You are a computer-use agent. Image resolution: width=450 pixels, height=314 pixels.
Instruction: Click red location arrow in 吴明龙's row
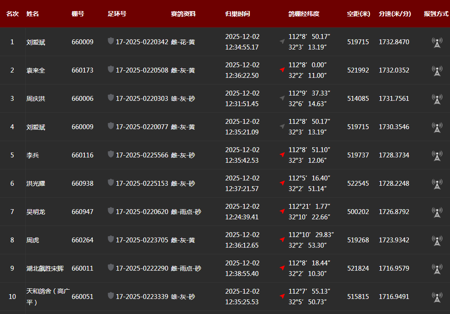(282, 211)
